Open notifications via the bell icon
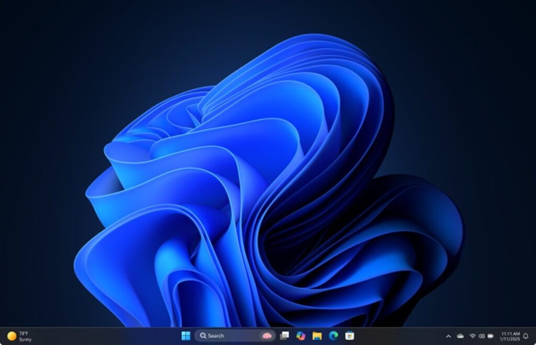Viewport: 536px width, 345px height. [x=526, y=336]
